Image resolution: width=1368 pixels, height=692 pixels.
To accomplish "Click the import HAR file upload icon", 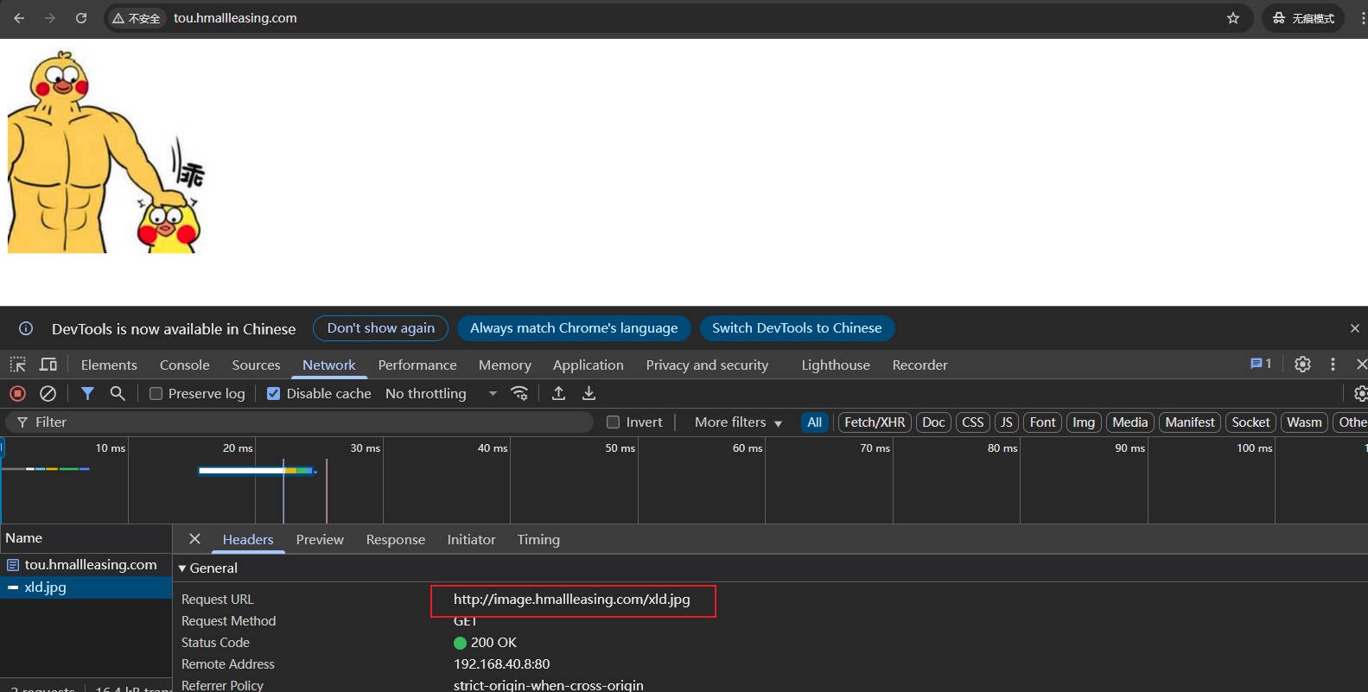I will [x=558, y=394].
